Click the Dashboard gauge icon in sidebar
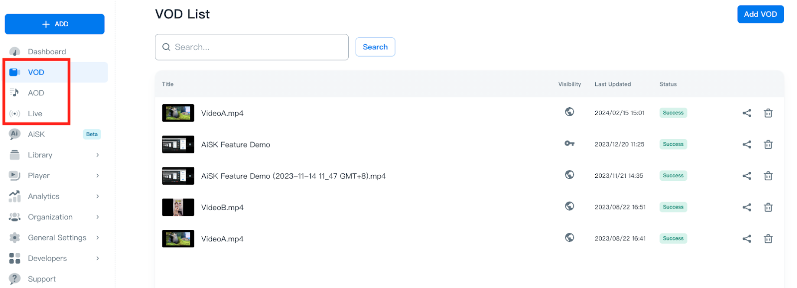797x288 pixels. (x=15, y=52)
